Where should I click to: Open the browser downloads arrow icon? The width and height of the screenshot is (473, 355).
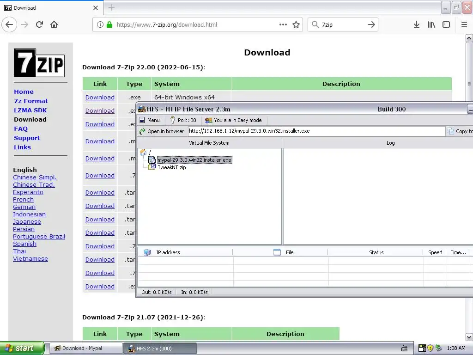(417, 24)
